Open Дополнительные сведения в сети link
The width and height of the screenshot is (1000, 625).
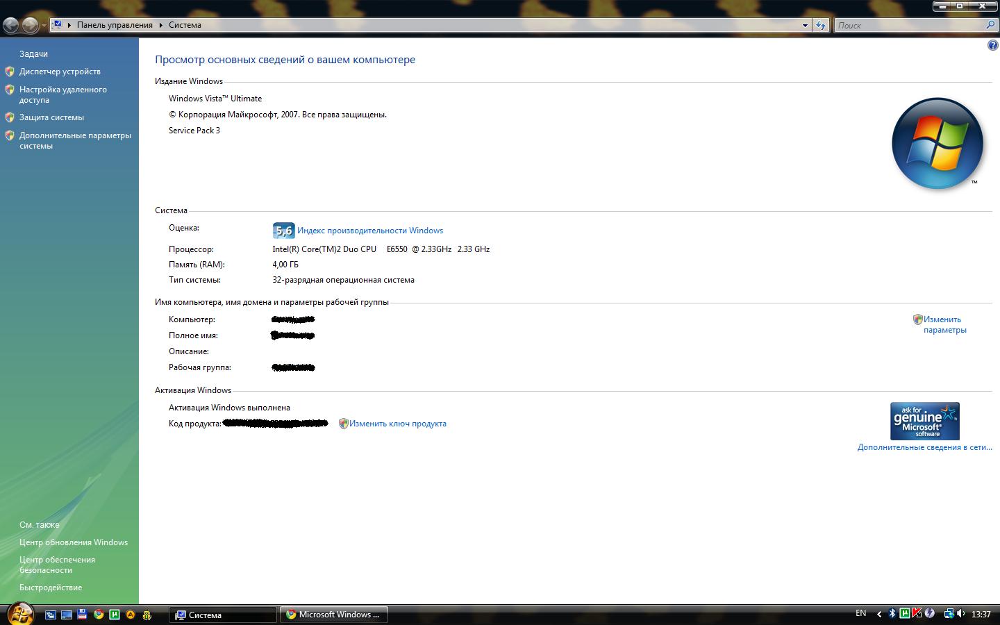(925, 447)
